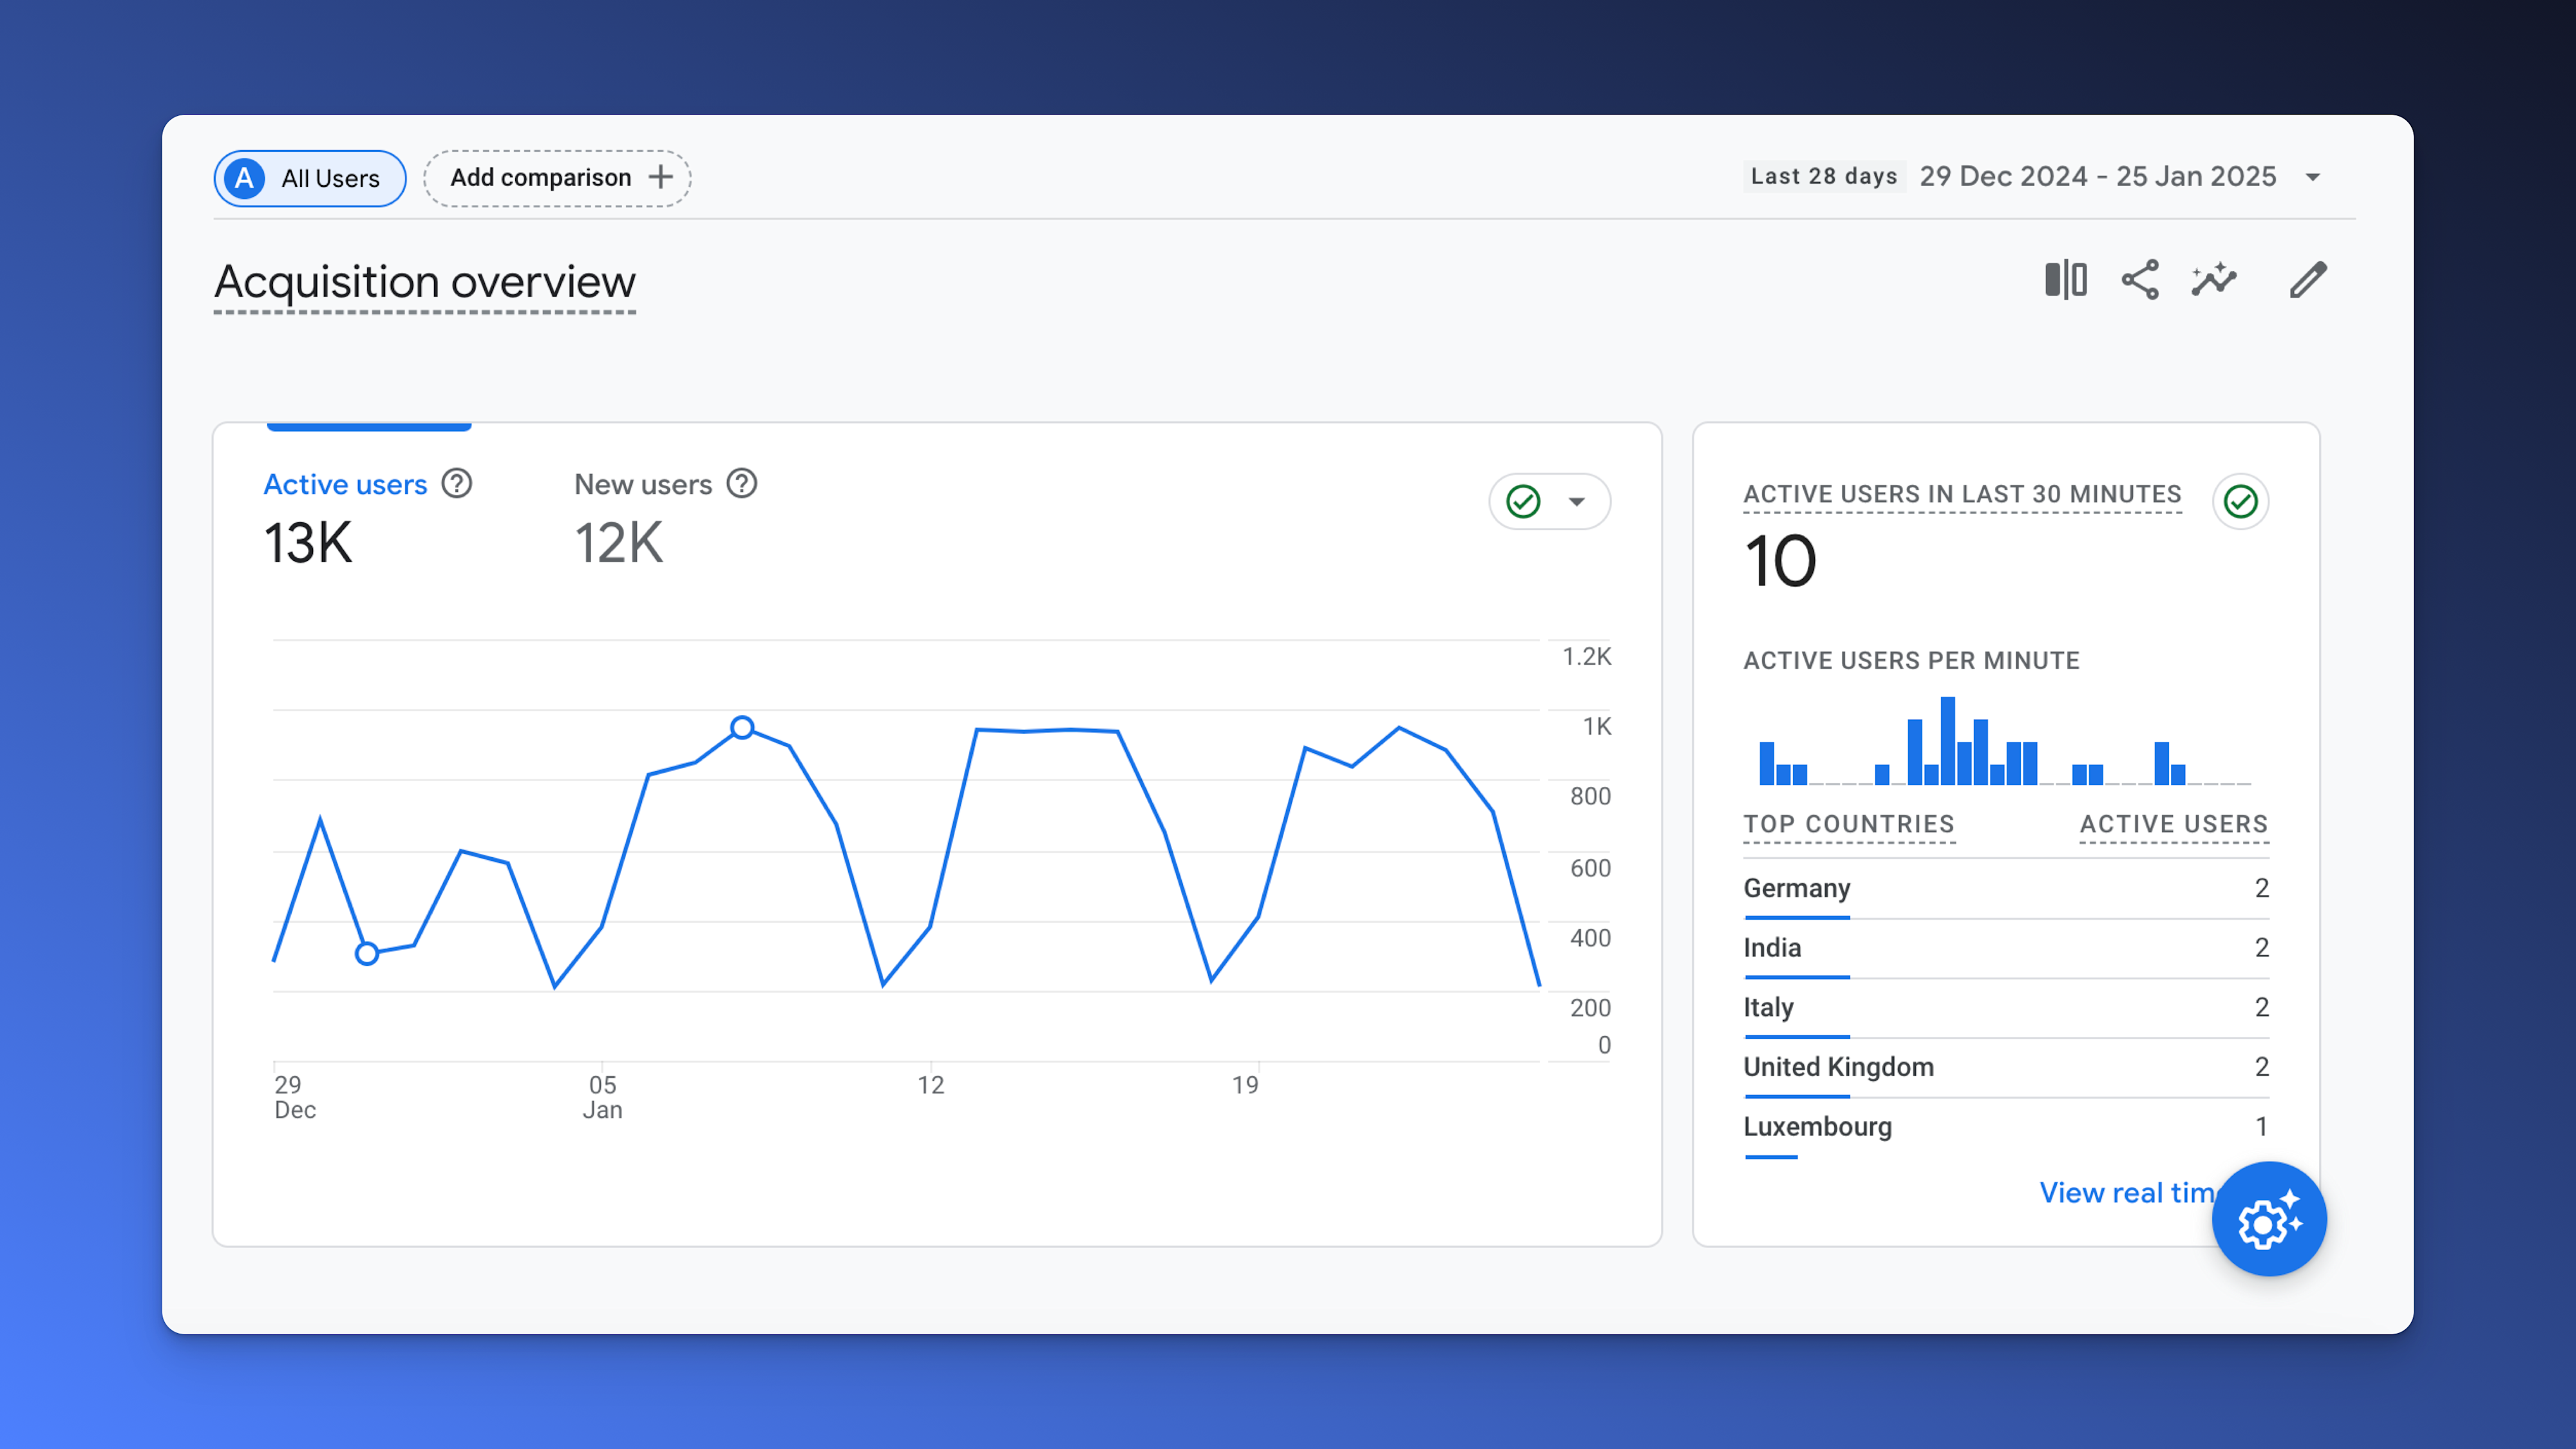Open the Last 28 days selector

pyautogui.click(x=1823, y=176)
